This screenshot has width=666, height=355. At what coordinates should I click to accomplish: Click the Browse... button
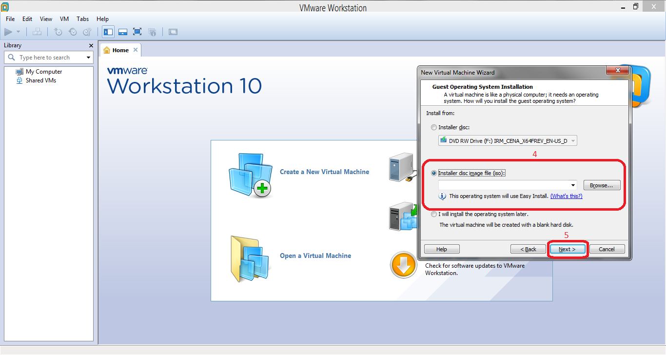click(x=602, y=185)
